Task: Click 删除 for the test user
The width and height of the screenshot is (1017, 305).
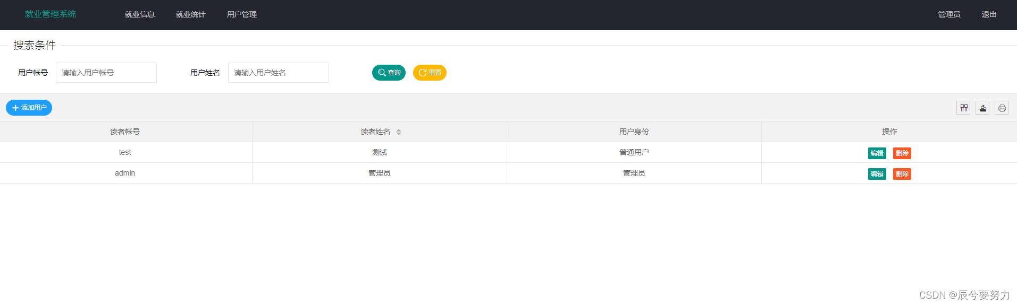Action: pyautogui.click(x=902, y=153)
